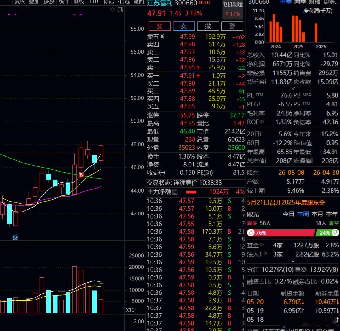This screenshot has height=331, width=340.
Task: Click the thumbs-down 看空 vote icon
Action: pos(335,233)
